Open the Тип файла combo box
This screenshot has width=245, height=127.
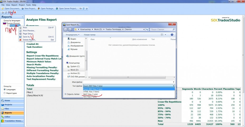[129, 86]
